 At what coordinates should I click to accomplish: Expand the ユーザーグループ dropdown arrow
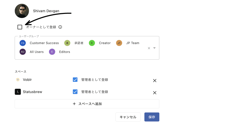point(154,48)
